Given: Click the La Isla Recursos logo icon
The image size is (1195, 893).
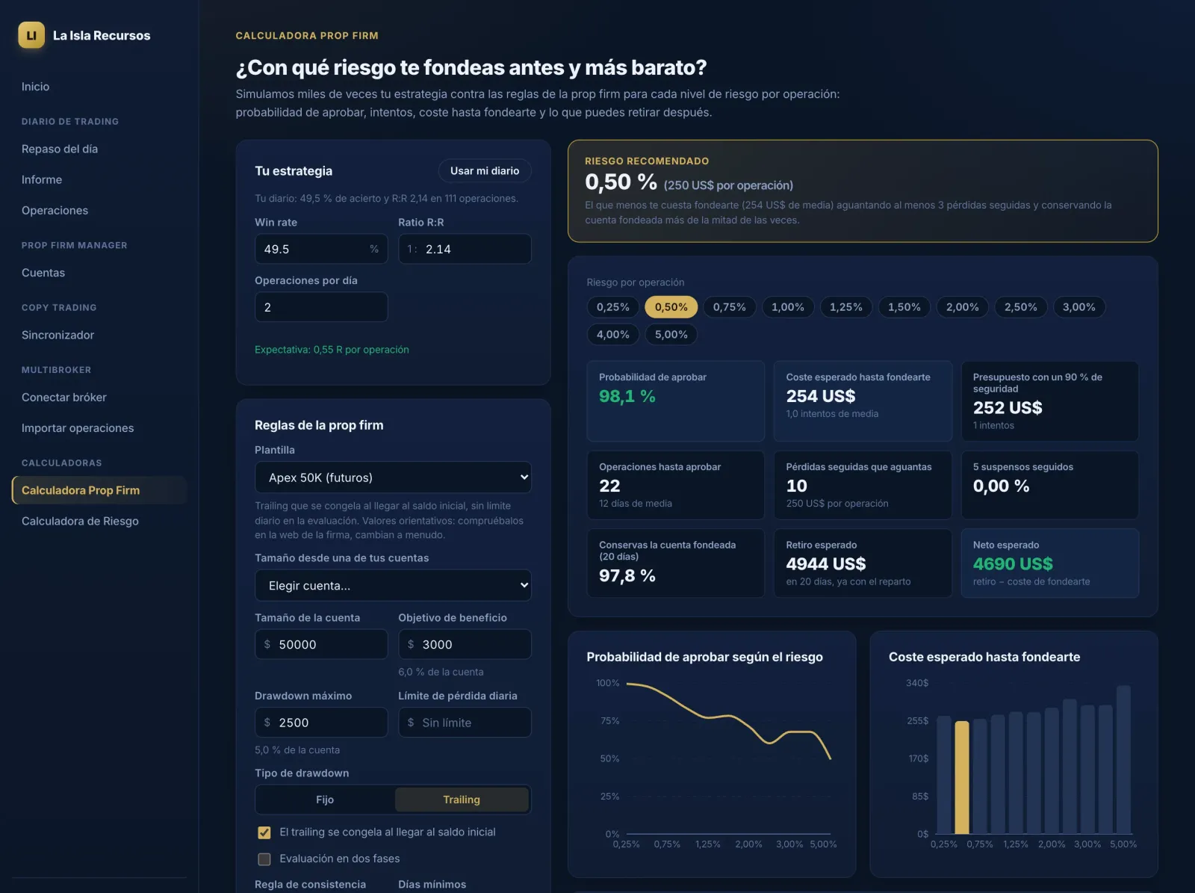Looking at the screenshot, I should [31, 35].
